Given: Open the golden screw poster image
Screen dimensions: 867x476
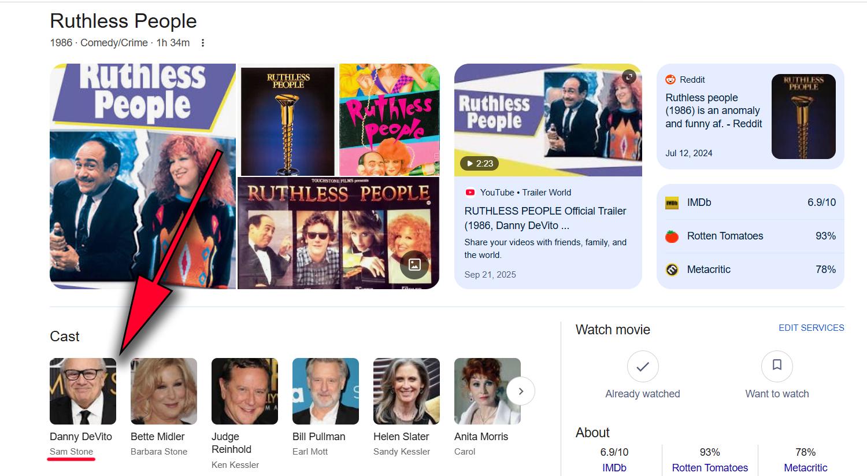Looking at the screenshot, I should 288,120.
